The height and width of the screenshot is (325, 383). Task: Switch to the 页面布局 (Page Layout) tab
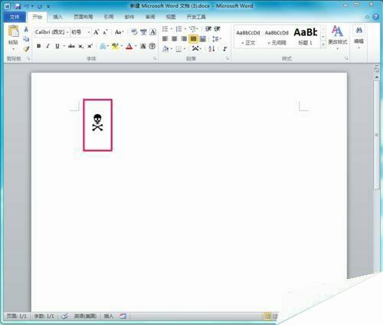(x=83, y=17)
